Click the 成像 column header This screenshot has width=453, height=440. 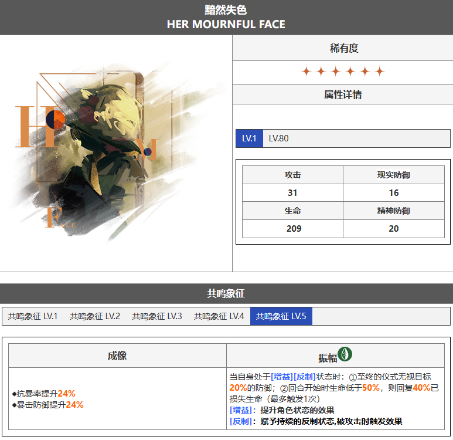tap(117, 356)
